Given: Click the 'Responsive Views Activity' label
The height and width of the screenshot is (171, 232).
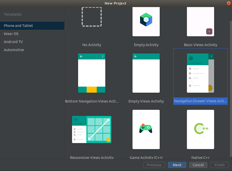Looking at the screenshot, I should (92, 157).
